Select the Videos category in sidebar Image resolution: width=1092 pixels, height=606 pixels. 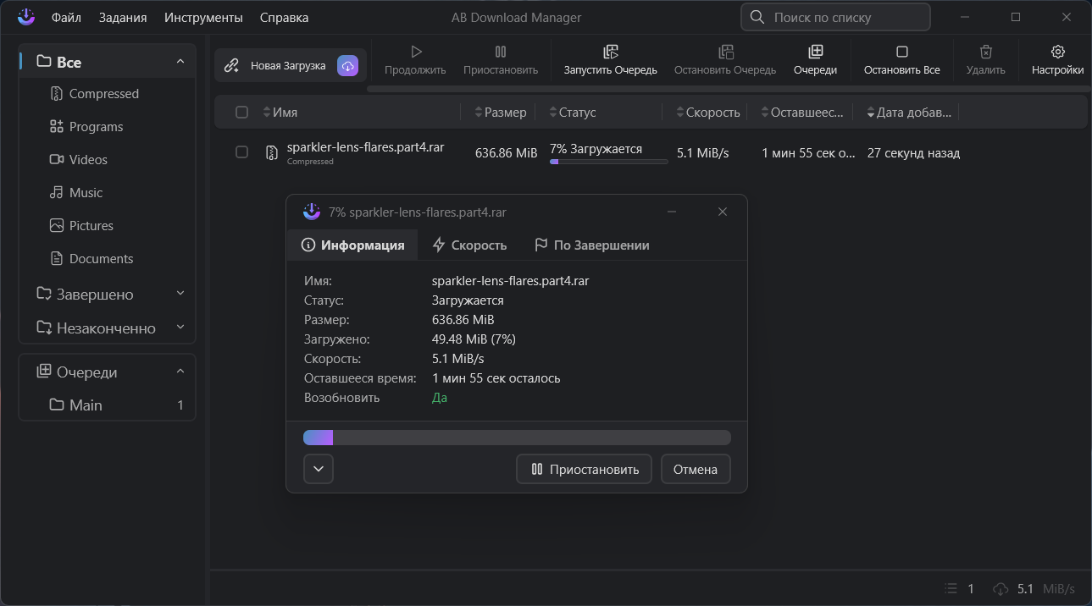tap(88, 160)
